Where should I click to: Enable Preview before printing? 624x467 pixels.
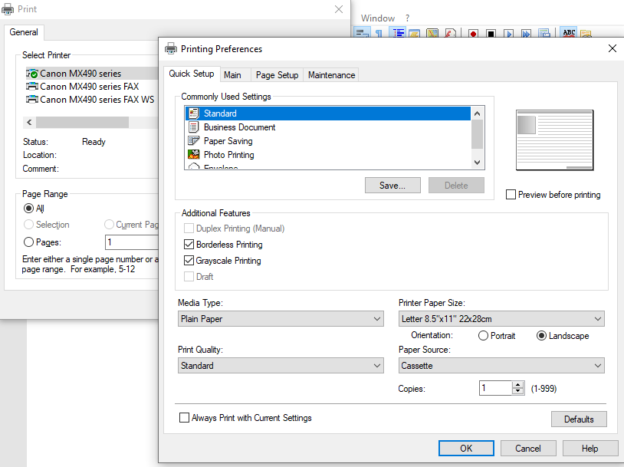(x=511, y=195)
